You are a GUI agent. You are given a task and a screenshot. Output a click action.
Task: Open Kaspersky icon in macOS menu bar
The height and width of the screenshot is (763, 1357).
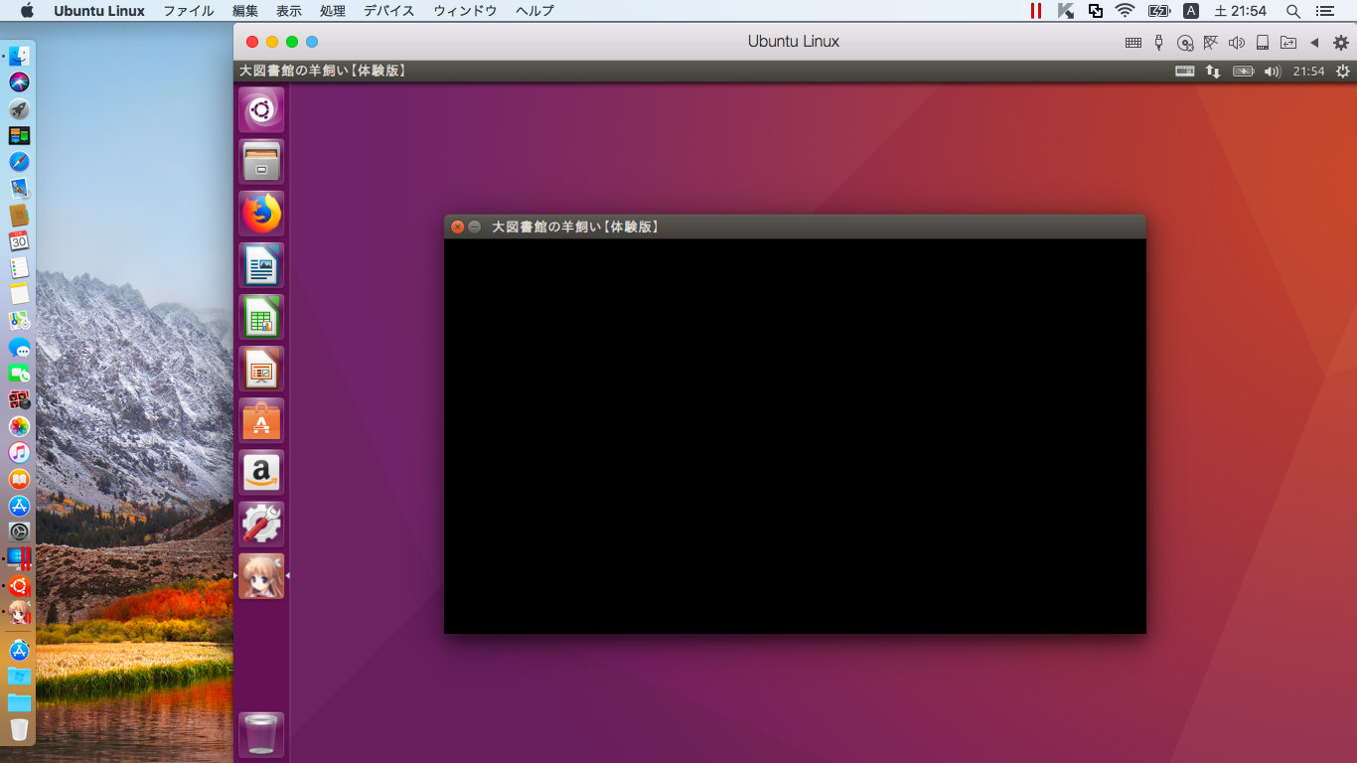click(1066, 11)
